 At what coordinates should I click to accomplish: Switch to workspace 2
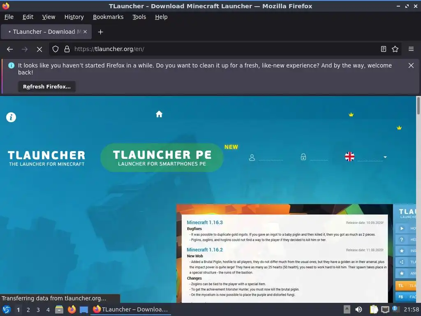[x=28, y=310]
